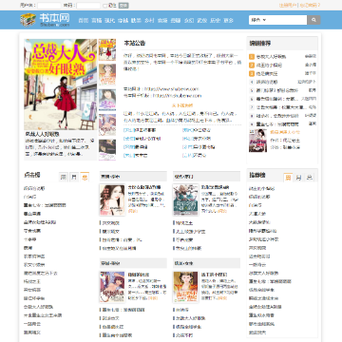Screen dimensions: 342x342
Task: Switch 推荐榜 to the 总 tab
Action: (x=310, y=178)
